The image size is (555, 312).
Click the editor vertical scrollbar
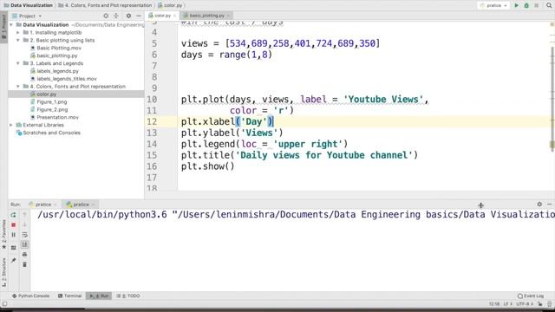(x=552, y=99)
